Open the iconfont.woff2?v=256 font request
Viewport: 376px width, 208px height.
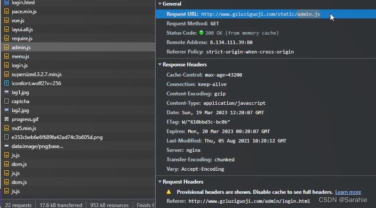(78, 83)
